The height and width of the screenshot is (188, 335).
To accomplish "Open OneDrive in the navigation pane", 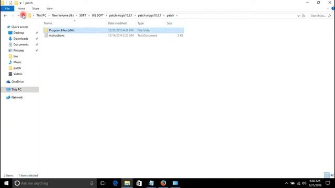I will point(17,82).
